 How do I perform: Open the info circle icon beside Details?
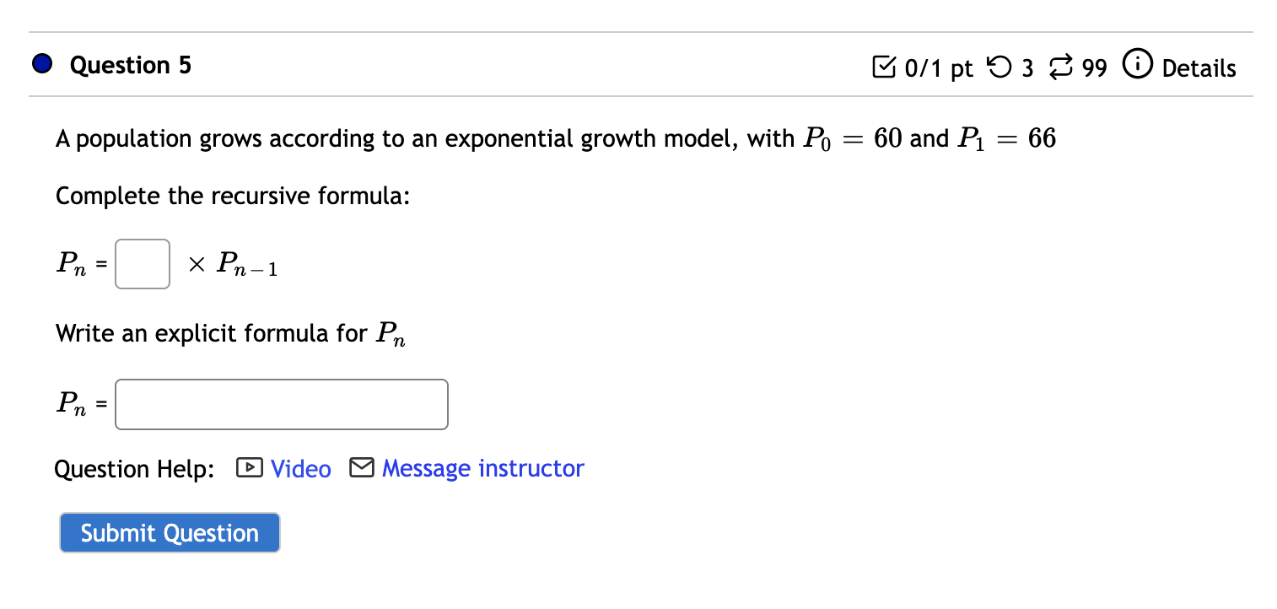point(1138,64)
